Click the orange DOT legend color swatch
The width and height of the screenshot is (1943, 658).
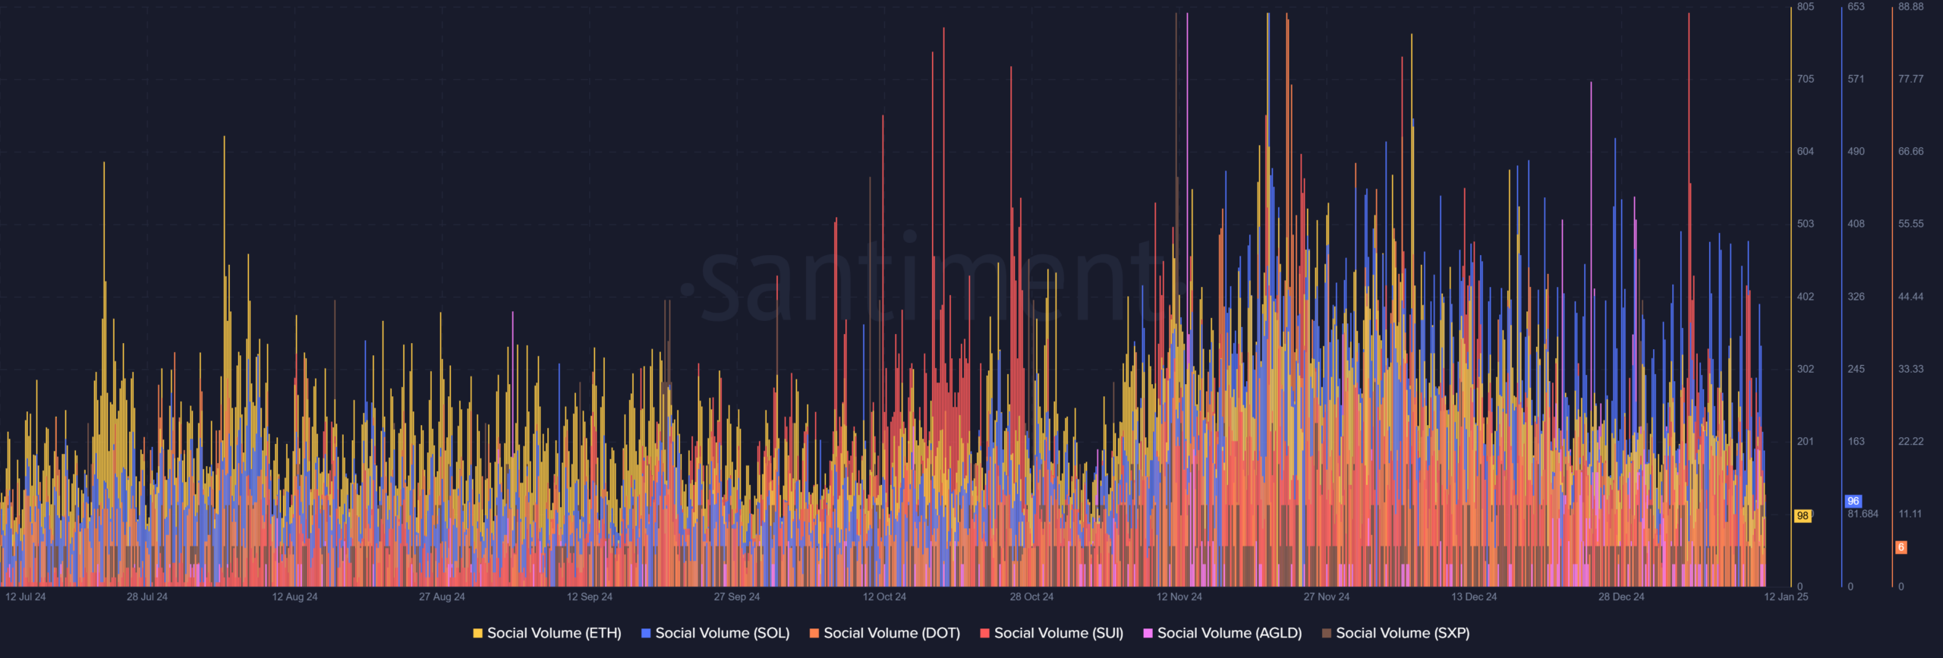(814, 633)
